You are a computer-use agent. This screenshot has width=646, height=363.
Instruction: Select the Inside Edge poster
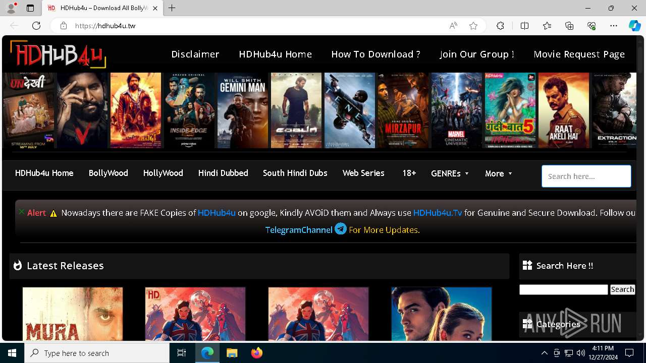point(189,110)
